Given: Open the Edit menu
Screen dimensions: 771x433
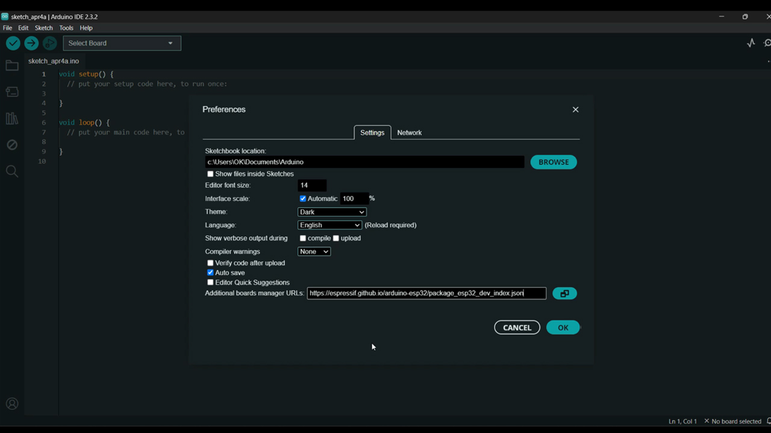Looking at the screenshot, I should click(23, 28).
